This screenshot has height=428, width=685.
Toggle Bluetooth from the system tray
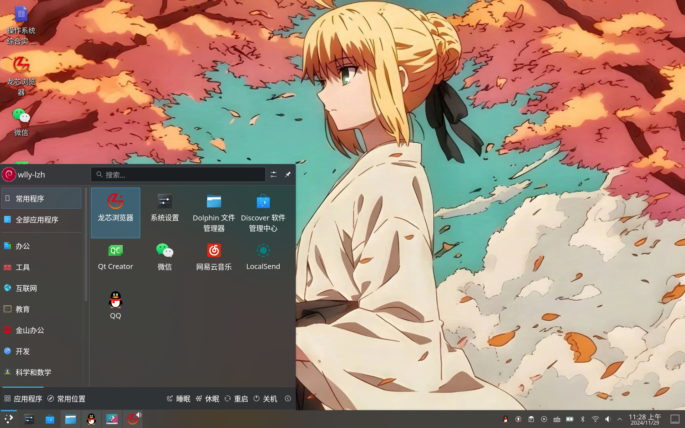[x=583, y=419]
